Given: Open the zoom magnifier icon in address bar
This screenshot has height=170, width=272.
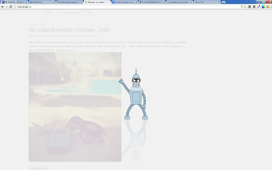Looking at the screenshot, I should point(242,7).
